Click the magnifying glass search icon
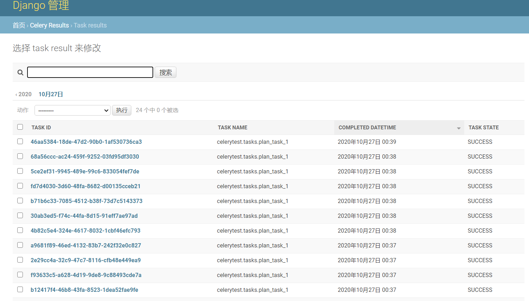The width and height of the screenshot is (529, 301). pos(20,72)
